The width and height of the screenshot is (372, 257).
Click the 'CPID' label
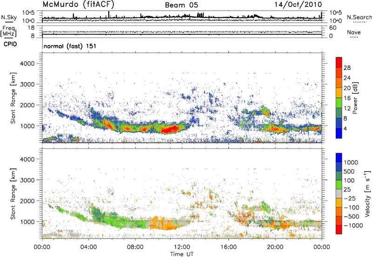[x=10, y=44]
